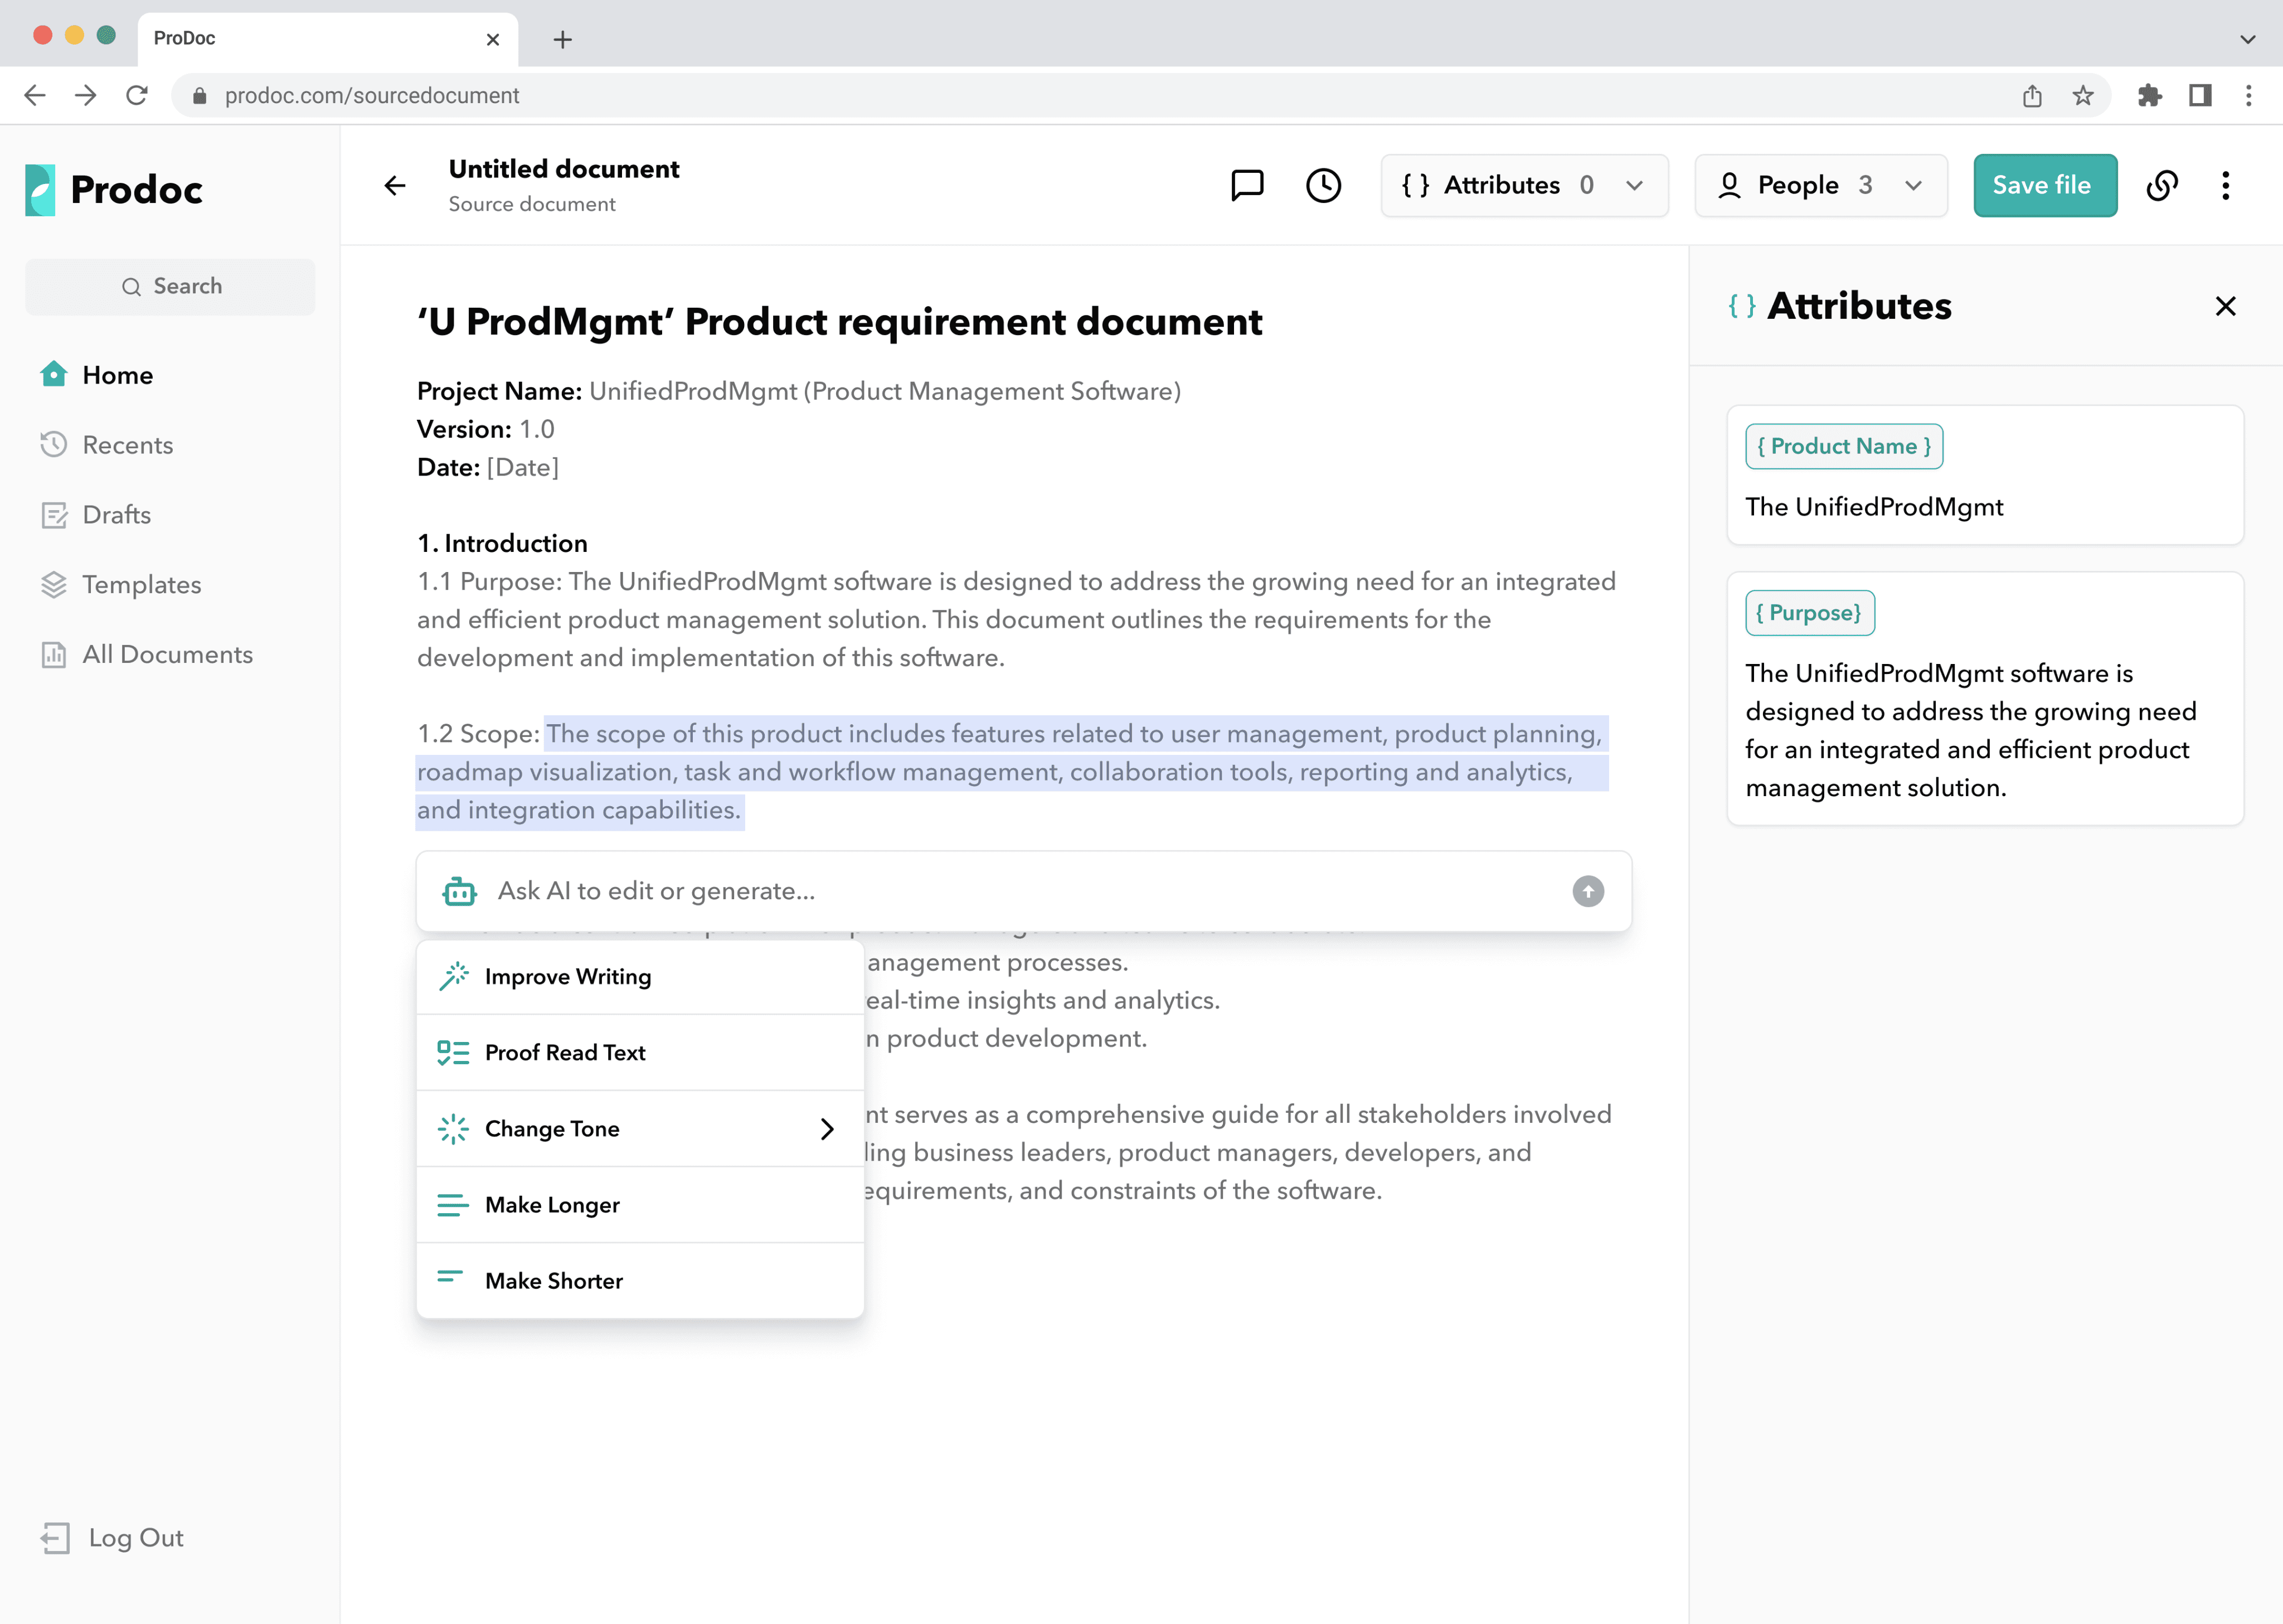Click the Ask AI to edit or generate field
The height and width of the screenshot is (1624, 2283).
click(x=1023, y=891)
